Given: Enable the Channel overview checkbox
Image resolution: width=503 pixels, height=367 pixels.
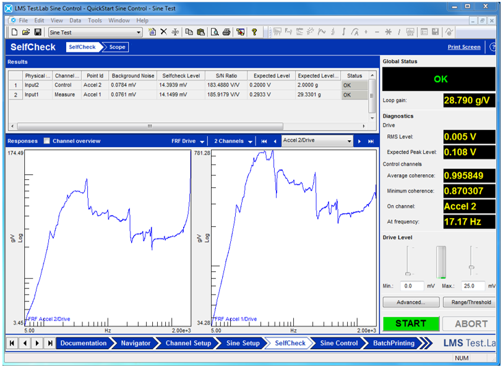Looking at the screenshot, I should point(47,141).
